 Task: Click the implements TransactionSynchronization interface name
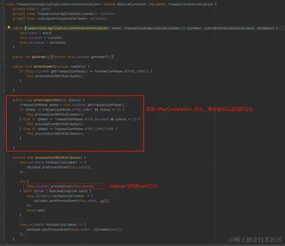point(191,4)
